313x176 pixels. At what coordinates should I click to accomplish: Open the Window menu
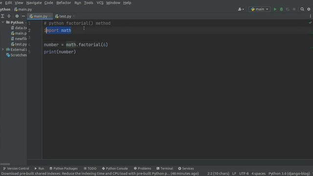[113, 3]
